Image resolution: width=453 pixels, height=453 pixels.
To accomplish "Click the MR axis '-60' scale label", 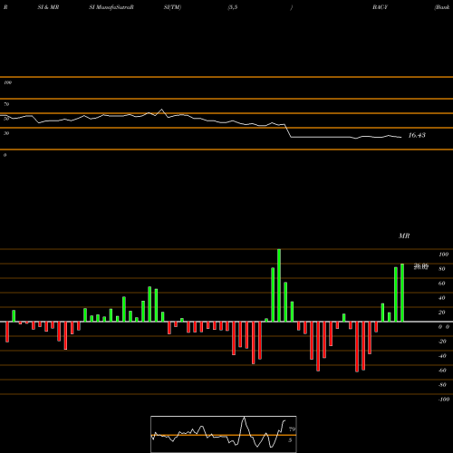I will (442, 371).
